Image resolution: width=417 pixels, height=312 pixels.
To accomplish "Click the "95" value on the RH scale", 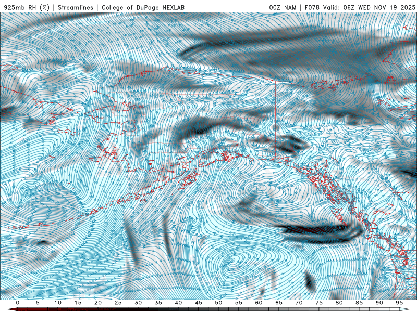I will pyautogui.click(x=399, y=303).
